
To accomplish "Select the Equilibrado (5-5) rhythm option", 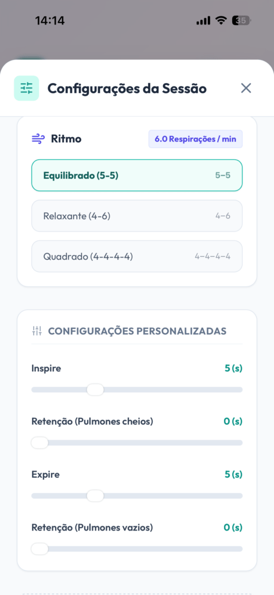I will click(137, 175).
